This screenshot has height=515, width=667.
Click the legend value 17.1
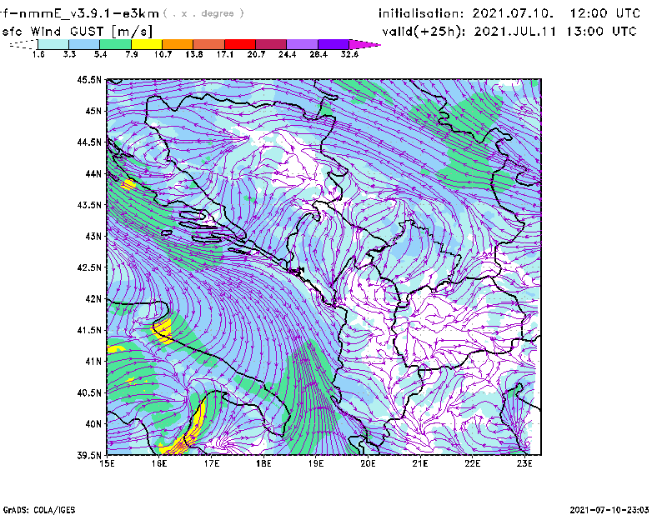(225, 54)
